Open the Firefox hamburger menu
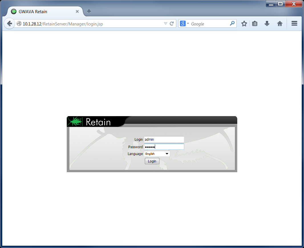Image resolution: width=304 pixels, height=248 pixels. pyautogui.click(x=294, y=23)
